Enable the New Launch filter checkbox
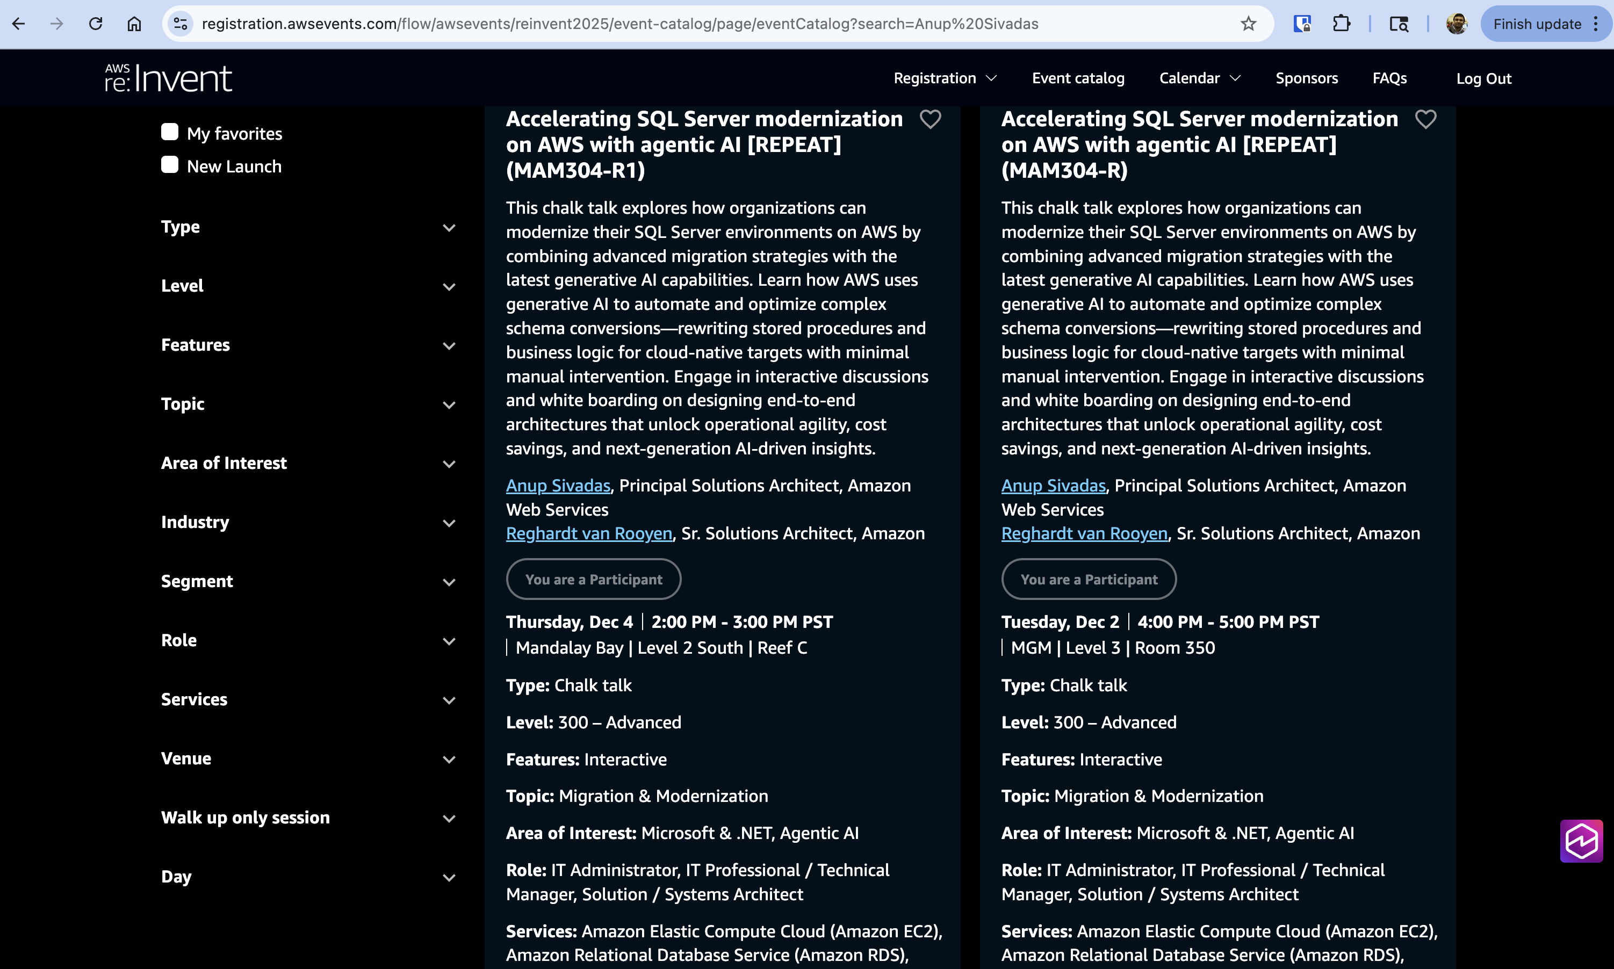 point(170,164)
